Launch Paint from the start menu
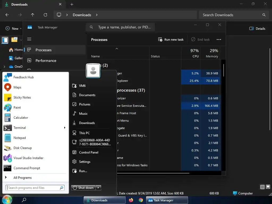Viewport: 272px width, 204px height. point(36,107)
